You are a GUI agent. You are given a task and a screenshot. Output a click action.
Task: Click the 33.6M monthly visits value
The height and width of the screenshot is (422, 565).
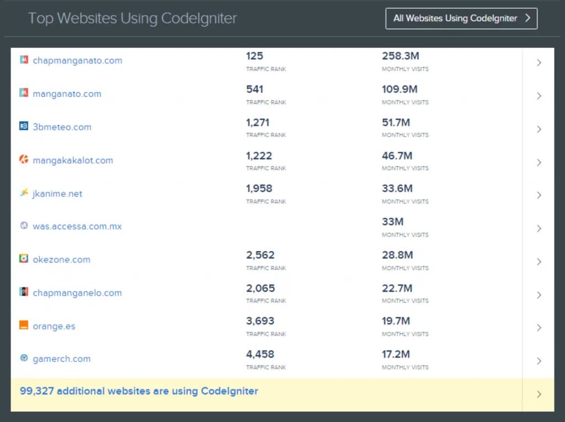coord(397,189)
